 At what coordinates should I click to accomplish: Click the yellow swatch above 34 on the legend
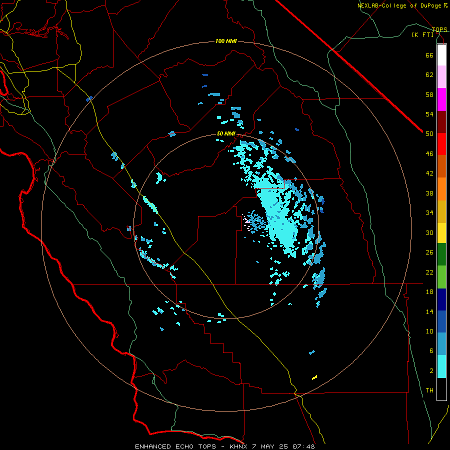tap(441, 233)
